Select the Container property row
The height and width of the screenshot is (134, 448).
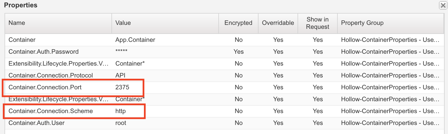click(x=22, y=40)
